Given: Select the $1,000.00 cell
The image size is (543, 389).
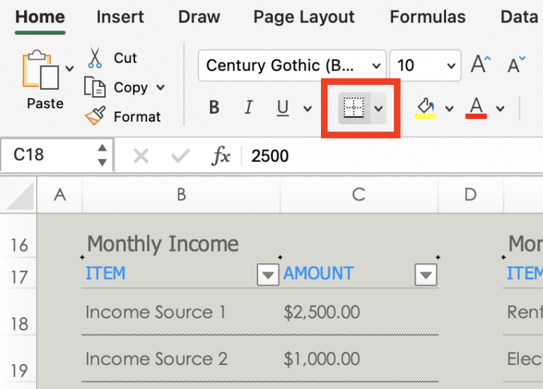Looking at the screenshot, I should (358, 359).
